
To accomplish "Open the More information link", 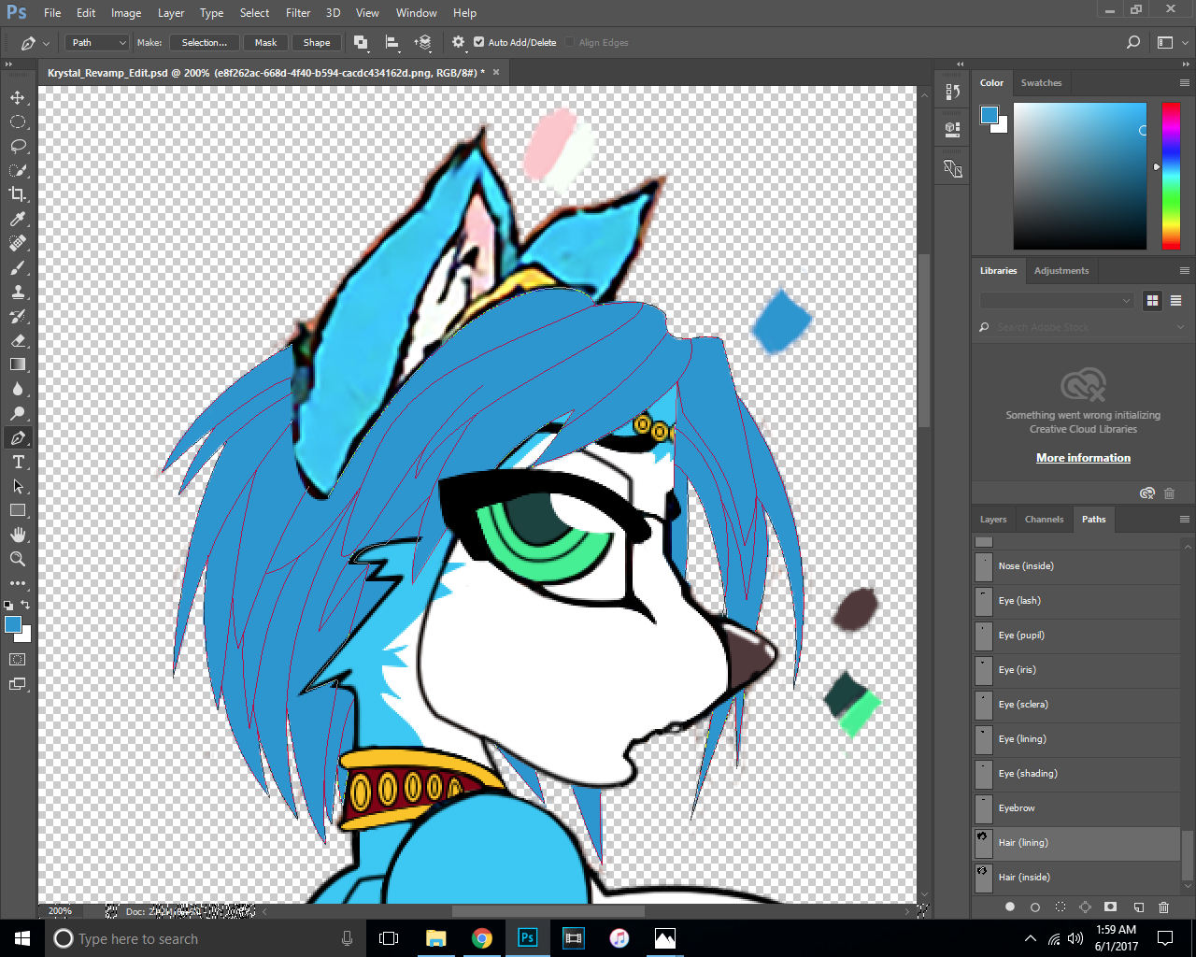I will 1083,458.
